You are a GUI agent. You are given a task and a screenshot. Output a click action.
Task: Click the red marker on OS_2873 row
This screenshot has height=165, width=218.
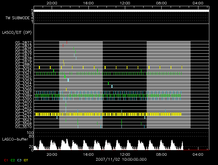point(63,46)
